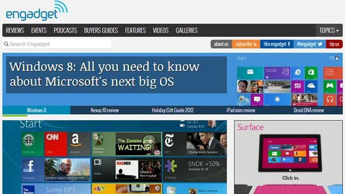345x194 pixels.
Task: Click the eBay tile
Action: (x=127, y=189)
